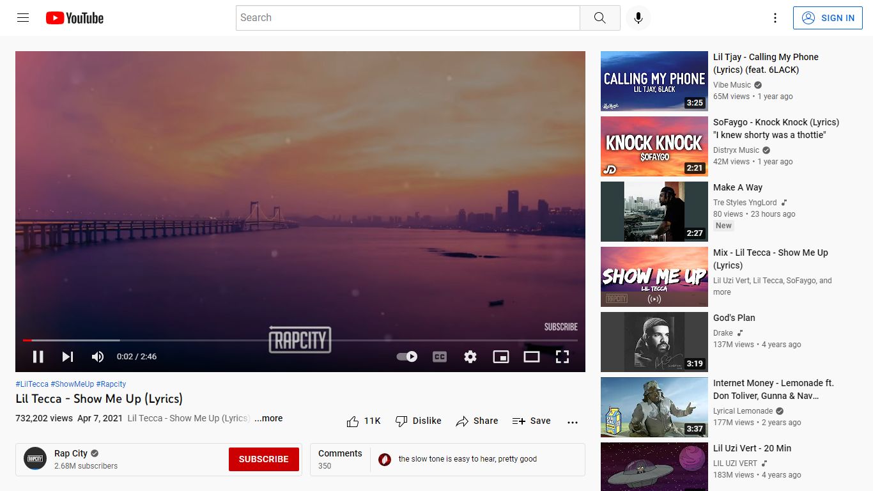Open 'Lil Uzi Vert - 20 Min' title
The height and width of the screenshot is (491, 873).
click(752, 448)
